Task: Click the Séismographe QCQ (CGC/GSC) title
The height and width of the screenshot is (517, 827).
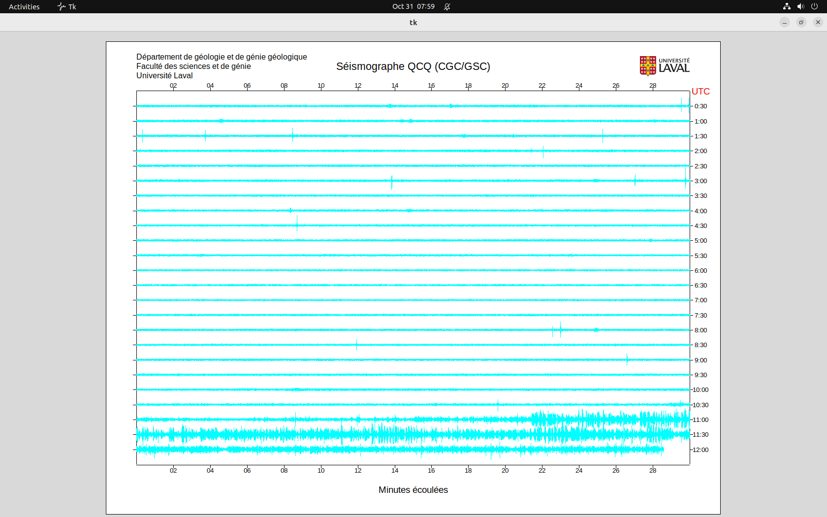Action: tap(413, 66)
